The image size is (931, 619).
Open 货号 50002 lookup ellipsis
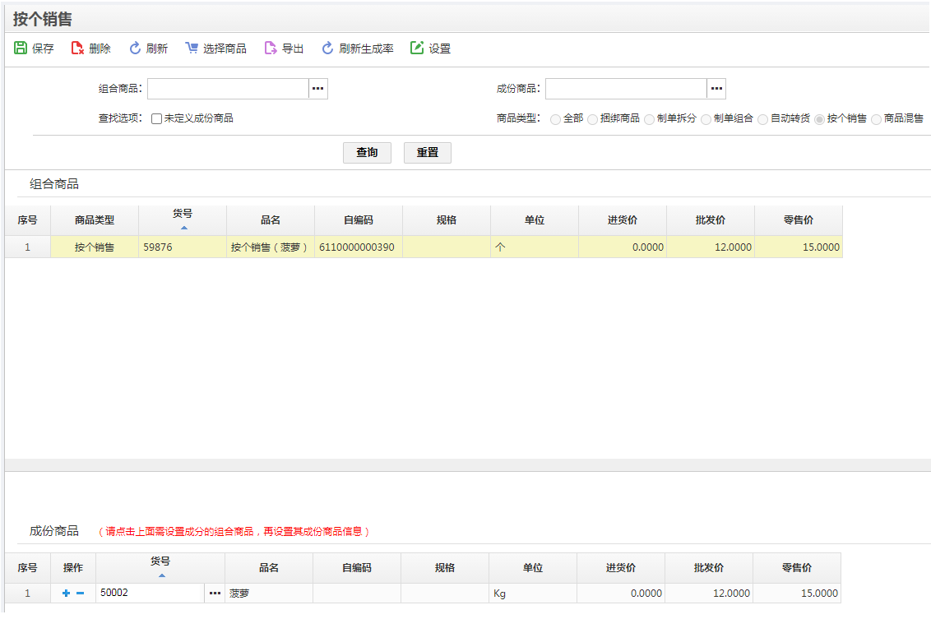[215, 593]
